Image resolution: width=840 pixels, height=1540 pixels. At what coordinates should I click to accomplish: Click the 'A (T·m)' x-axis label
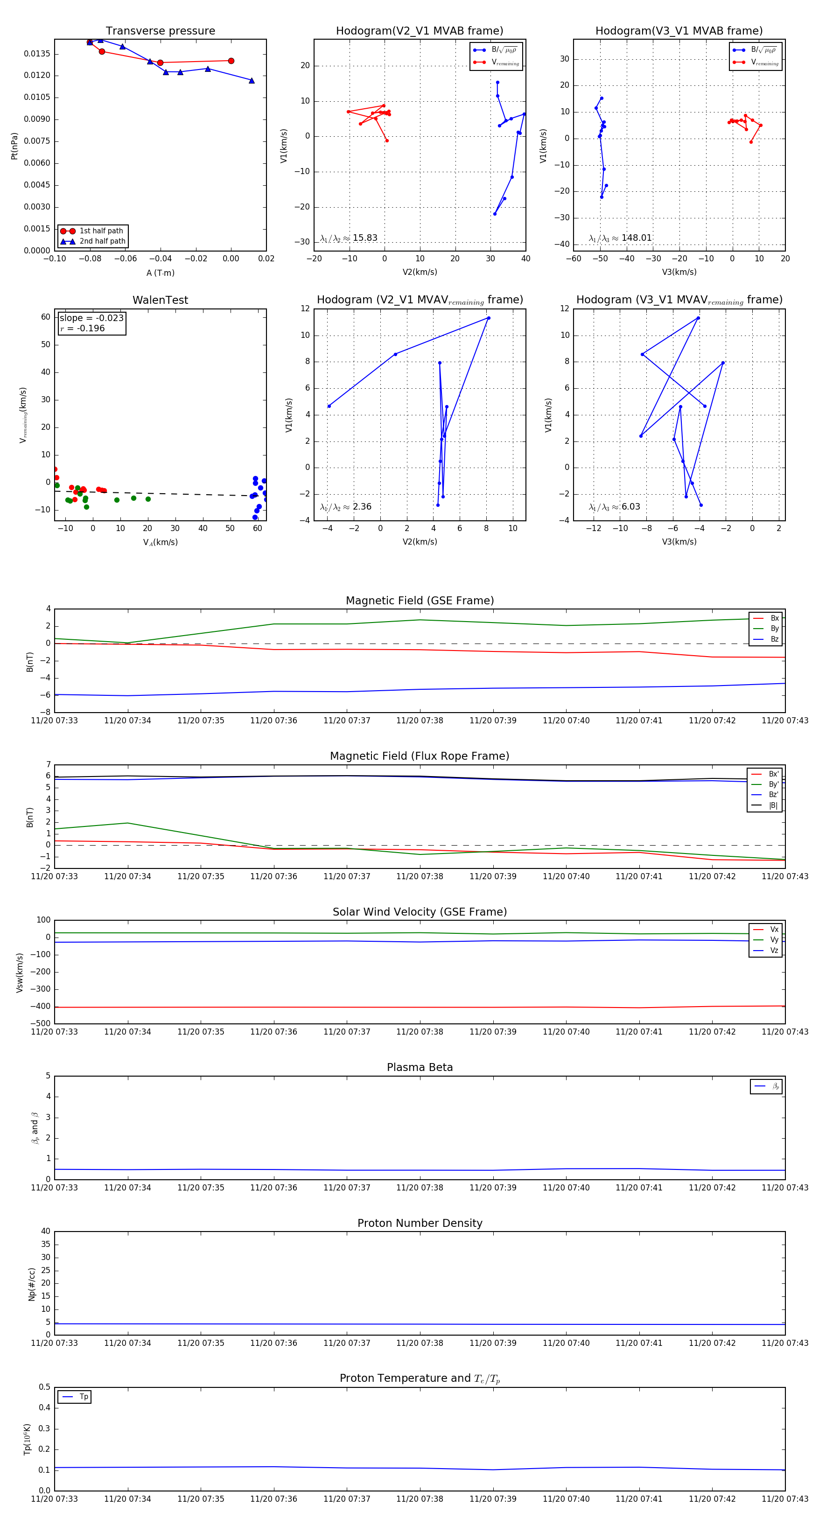point(160,273)
